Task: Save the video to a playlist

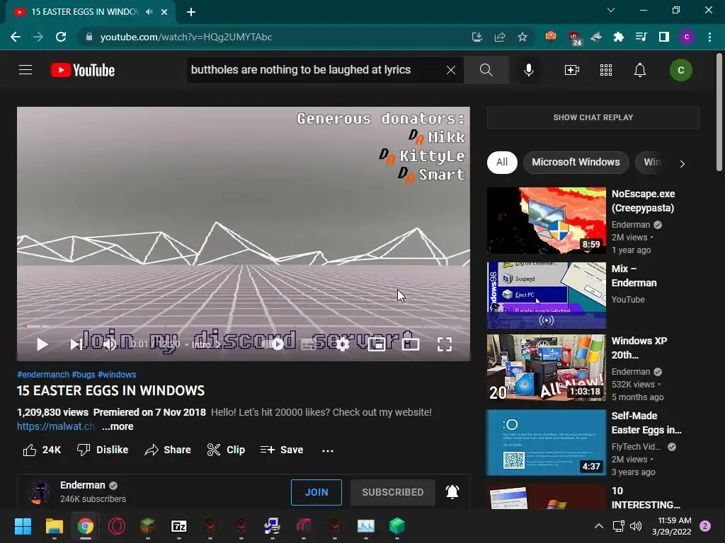Action: click(x=282, y=450)
